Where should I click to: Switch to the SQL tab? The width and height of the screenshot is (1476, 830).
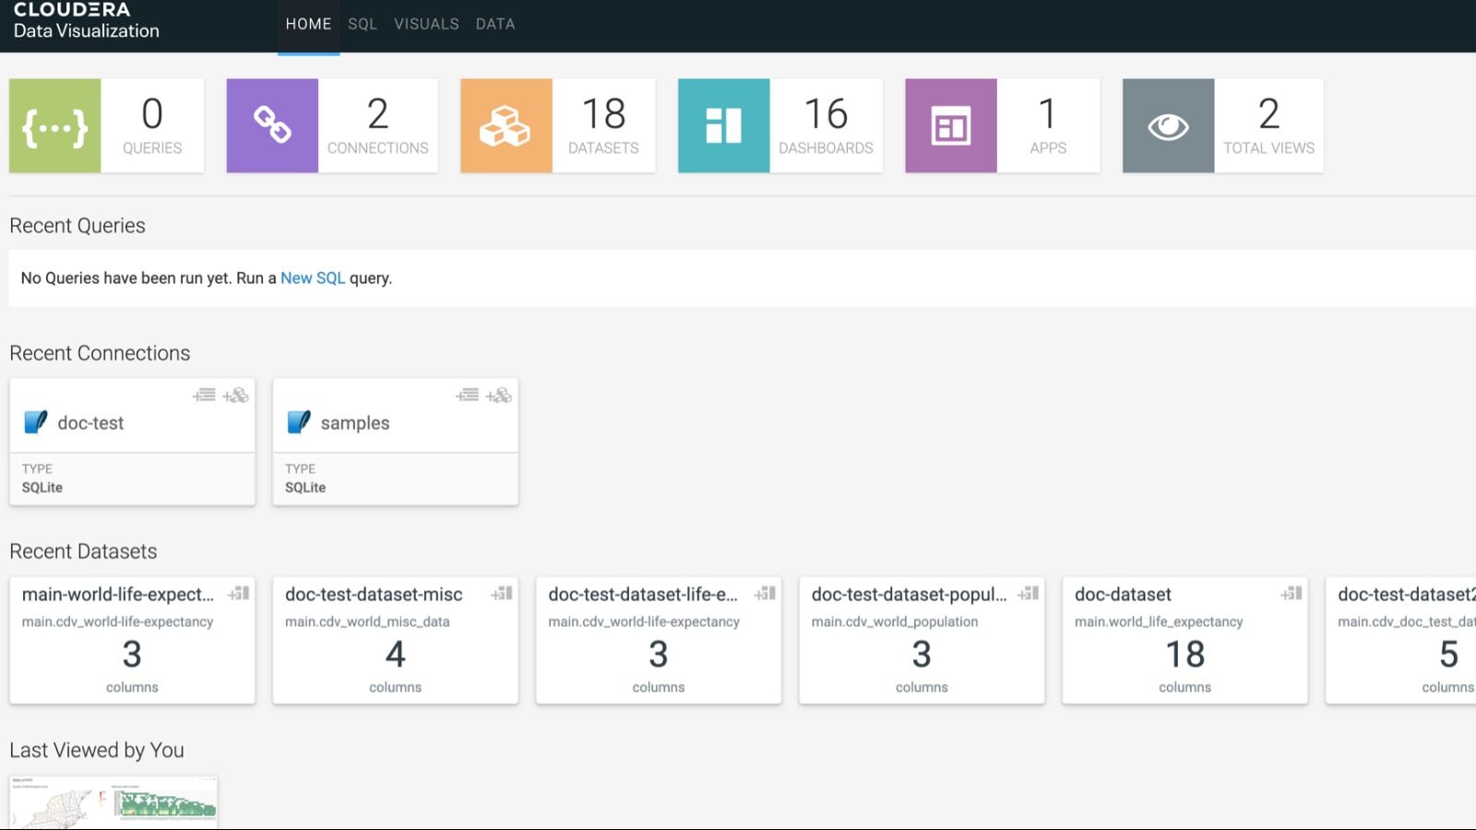coord(363,24)
